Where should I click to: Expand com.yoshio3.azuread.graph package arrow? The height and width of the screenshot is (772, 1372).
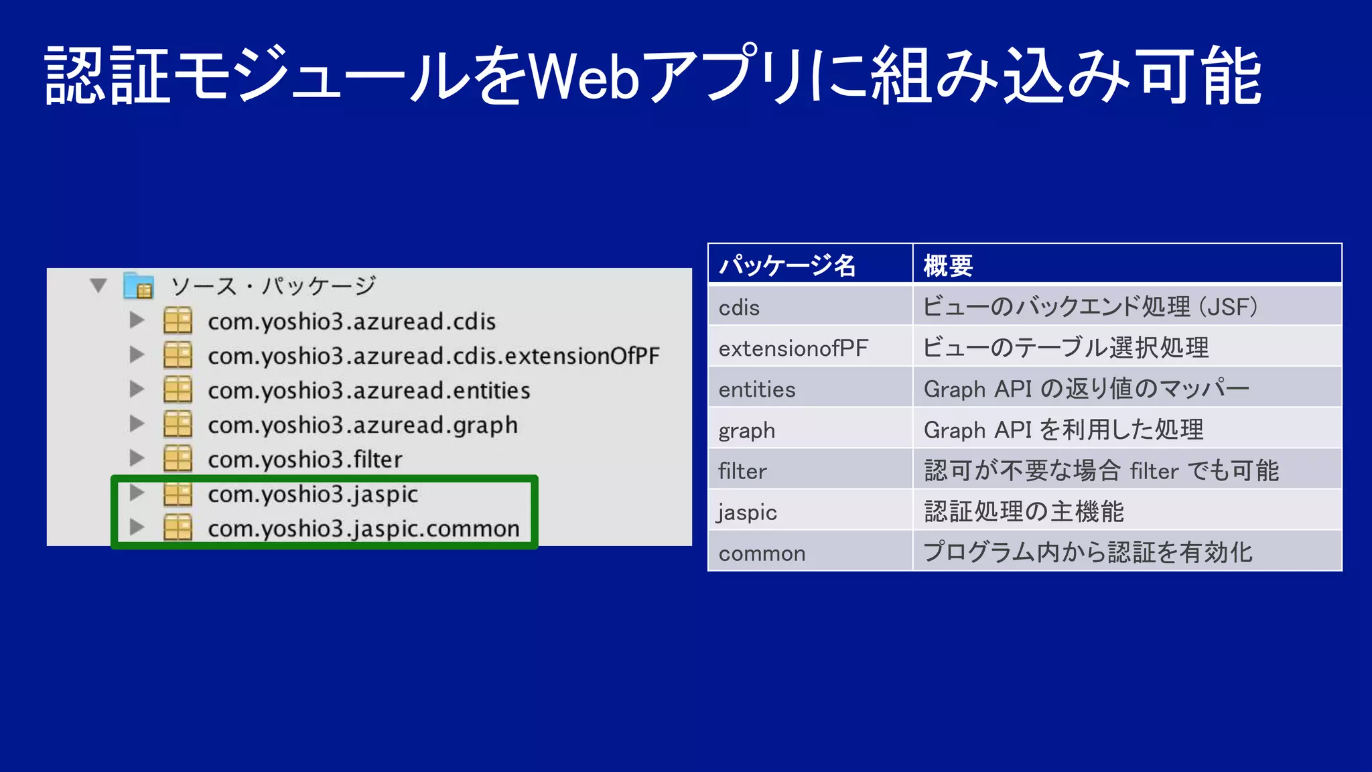coord(137,424)
